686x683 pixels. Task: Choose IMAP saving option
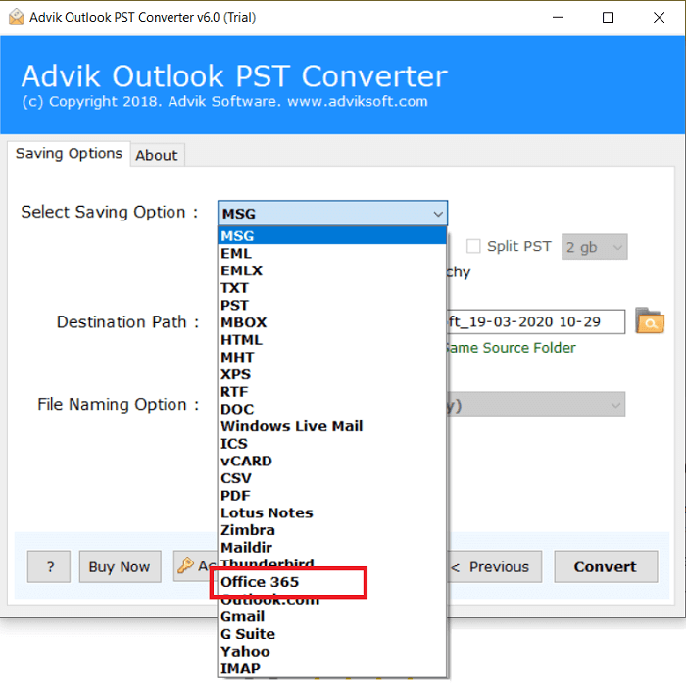pyautogui.click(x=332, y=668)
